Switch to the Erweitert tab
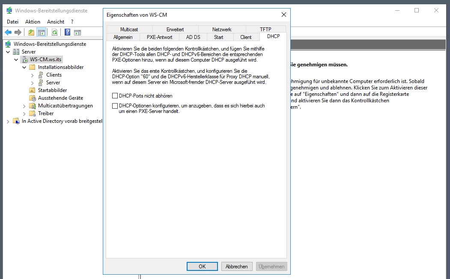The height and width of the screenshot is (279, 450). click(175, 29)
